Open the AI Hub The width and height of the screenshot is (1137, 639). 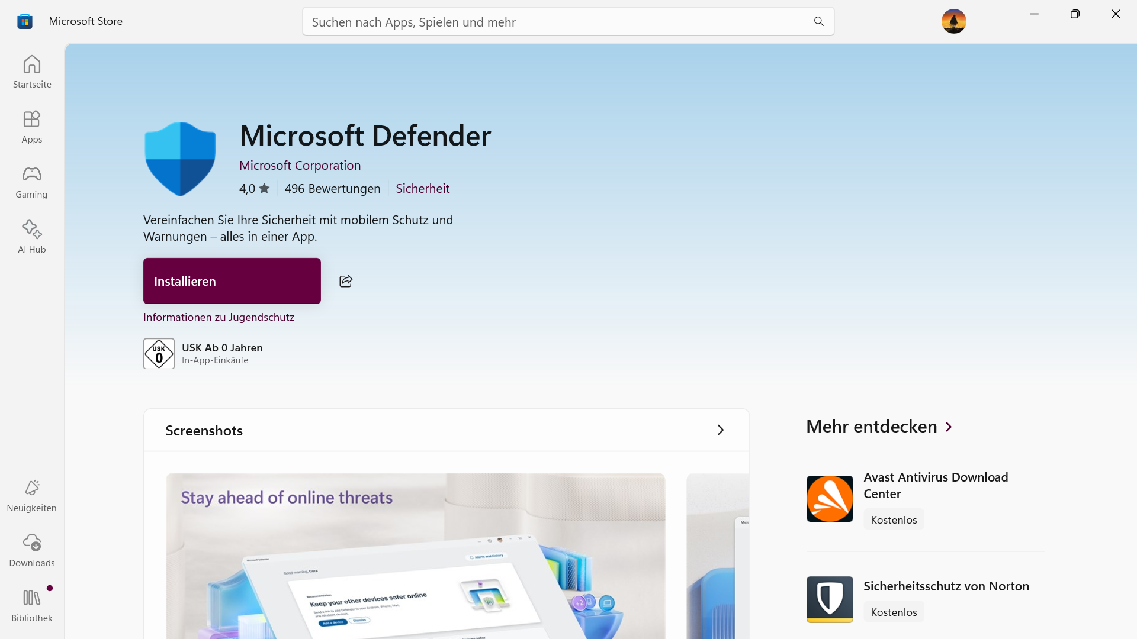(x=32, y=237)
